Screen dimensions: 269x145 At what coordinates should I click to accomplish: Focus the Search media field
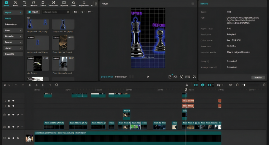pos(56,12)
